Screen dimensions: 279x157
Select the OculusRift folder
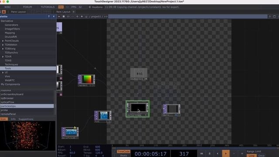coord(11,37)
